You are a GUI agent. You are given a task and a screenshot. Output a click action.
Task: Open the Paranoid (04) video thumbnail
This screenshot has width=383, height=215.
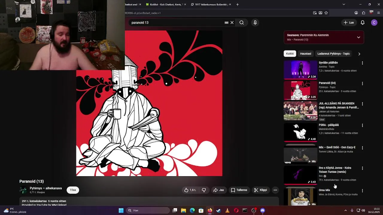300,90
